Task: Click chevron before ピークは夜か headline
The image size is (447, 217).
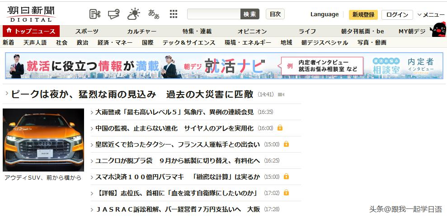Action: (7, 94)
